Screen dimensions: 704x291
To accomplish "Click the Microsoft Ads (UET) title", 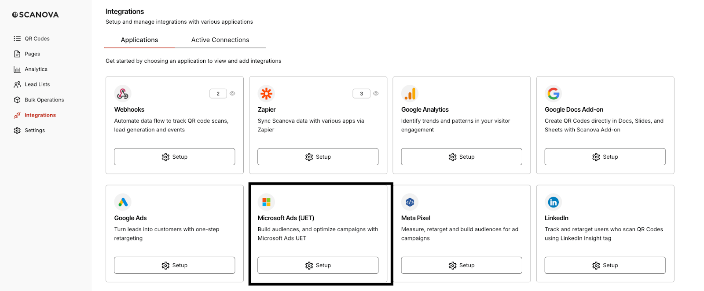I will 286,218.
